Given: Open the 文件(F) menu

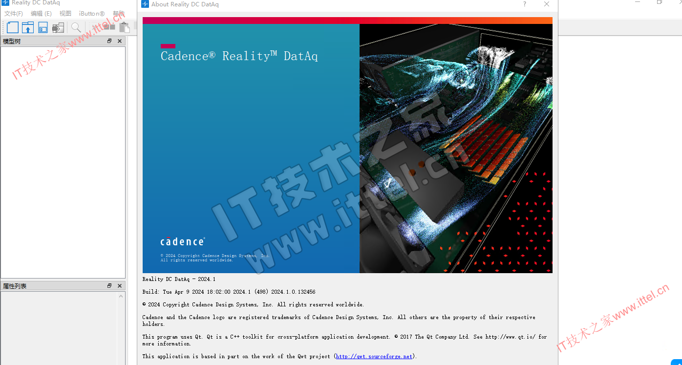Looking at the screenshot, I should pos(14,14).
